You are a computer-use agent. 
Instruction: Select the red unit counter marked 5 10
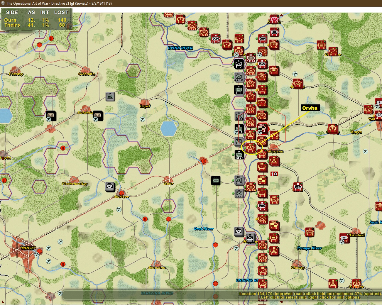[x=310, y=232]
